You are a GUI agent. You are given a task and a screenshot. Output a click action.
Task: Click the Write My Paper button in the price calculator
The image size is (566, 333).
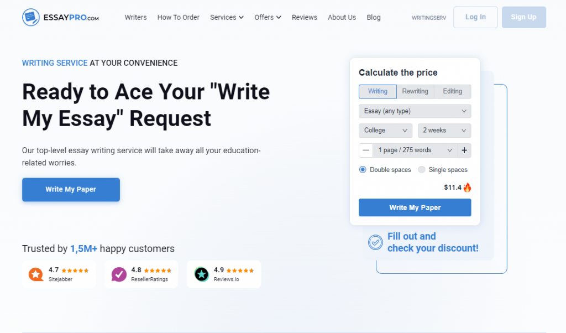(x=415, y=207)
